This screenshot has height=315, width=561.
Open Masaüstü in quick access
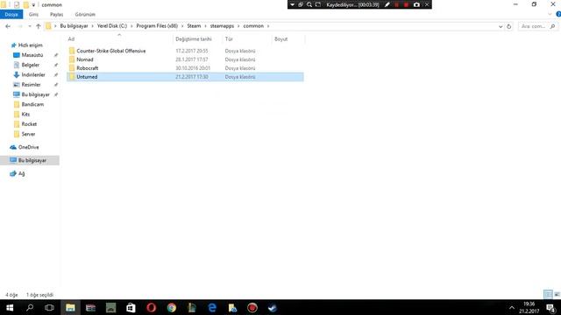[32, 55]
